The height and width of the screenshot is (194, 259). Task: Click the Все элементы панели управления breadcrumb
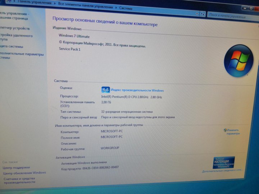(86, 5)
